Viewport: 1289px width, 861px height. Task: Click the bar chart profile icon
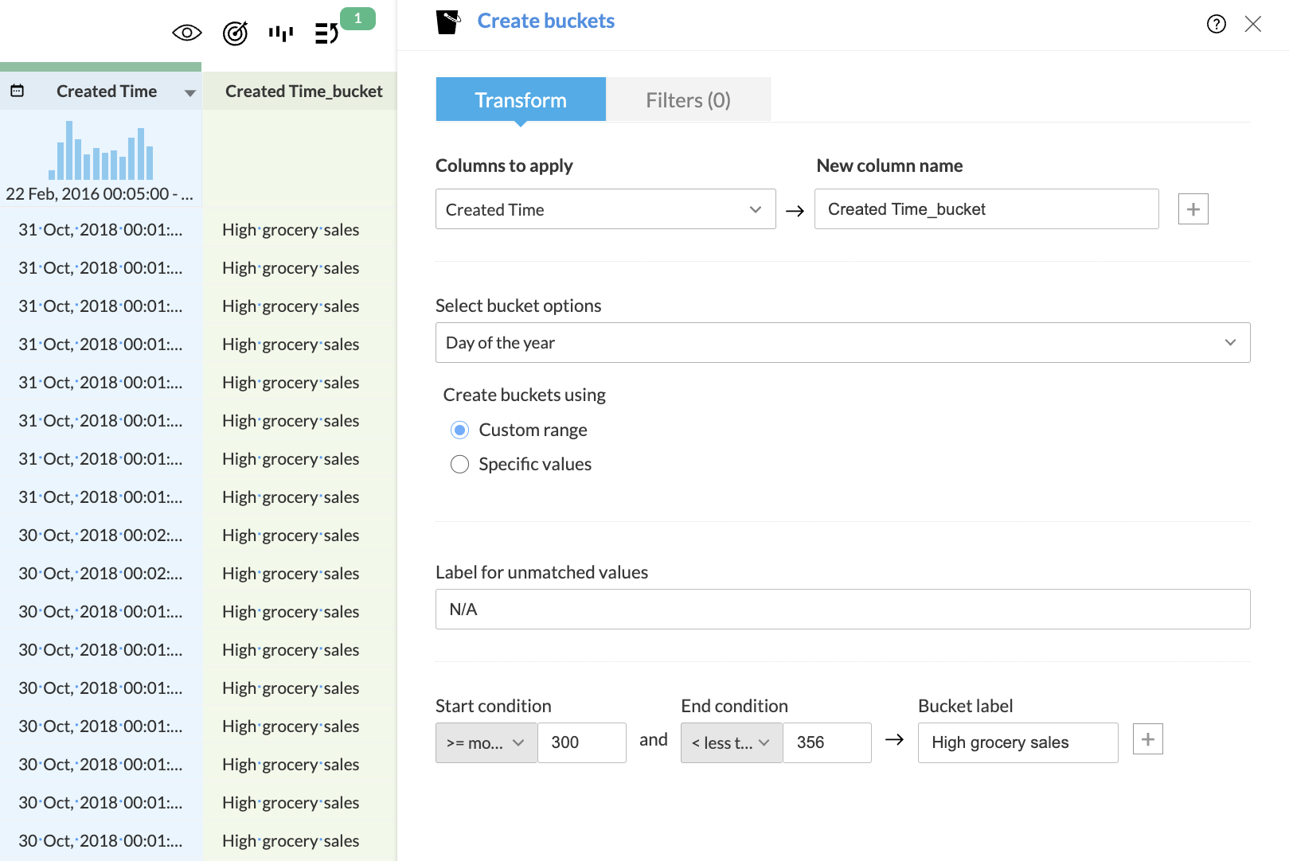coord(280,33)
